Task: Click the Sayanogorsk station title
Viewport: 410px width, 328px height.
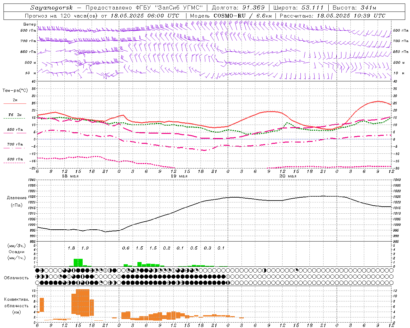Action: 52,8
